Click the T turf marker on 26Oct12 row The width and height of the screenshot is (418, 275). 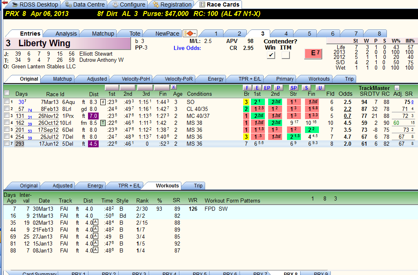pos(103,123)
